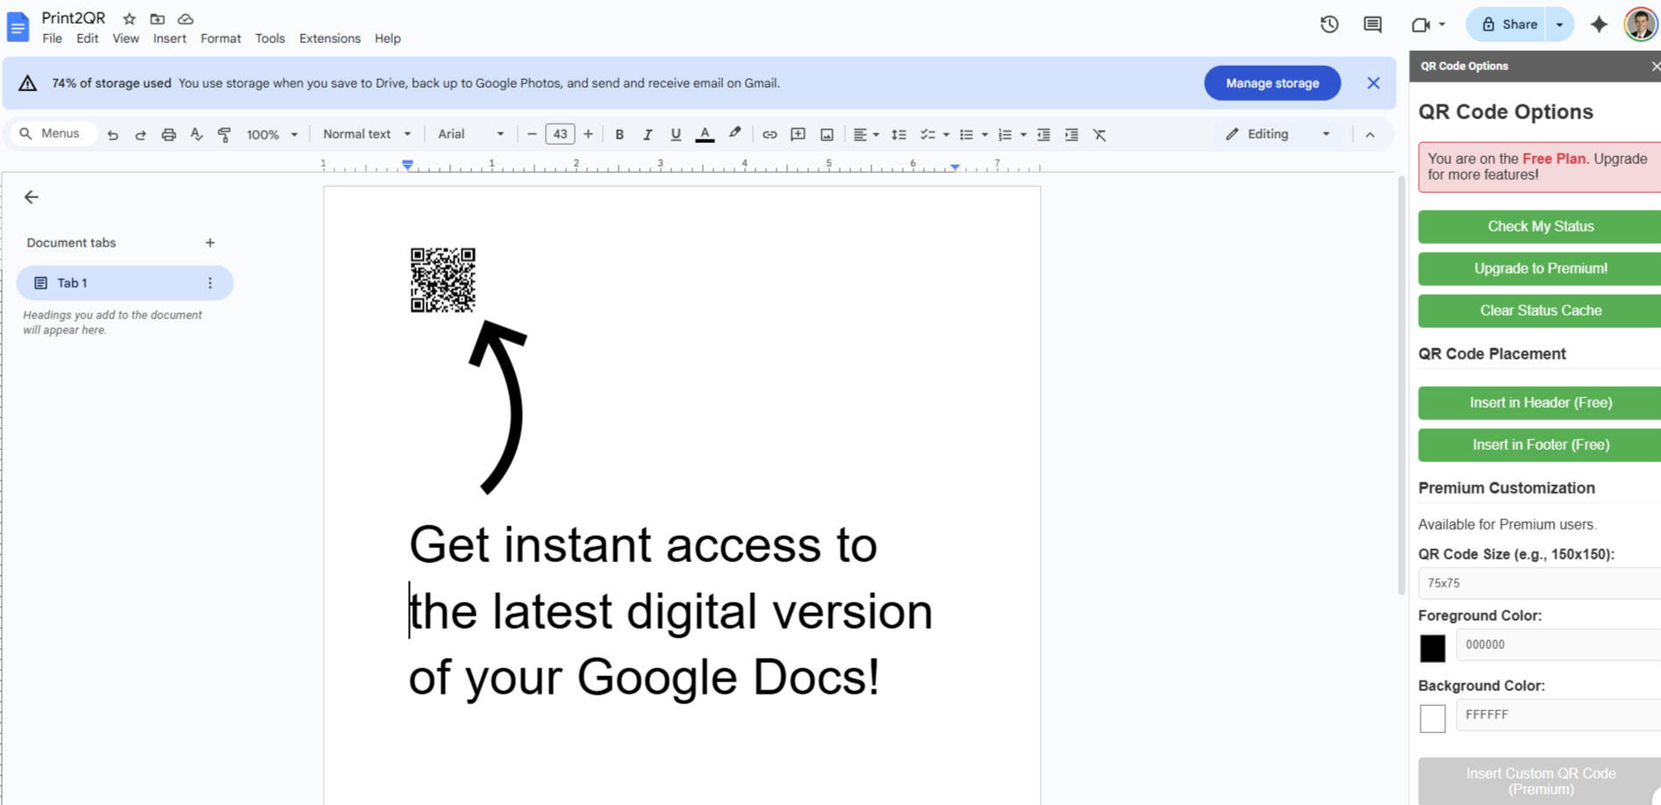Toggle underline formatting
This screenshot has height=805, width=1661.
tap(676, 135)
